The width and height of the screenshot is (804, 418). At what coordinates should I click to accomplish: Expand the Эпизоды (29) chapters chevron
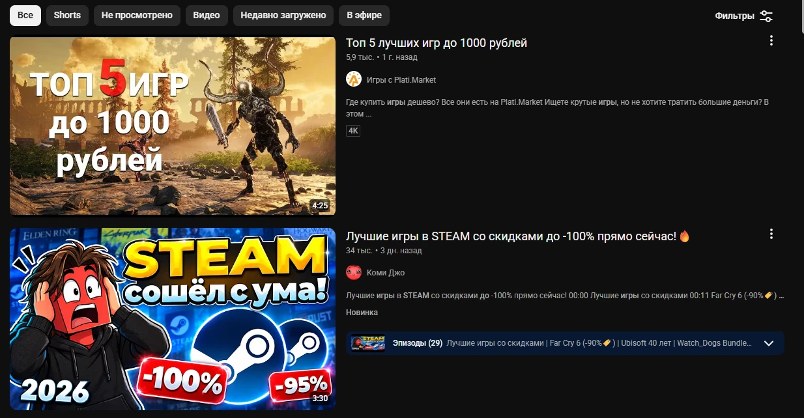tap(769, 343)
